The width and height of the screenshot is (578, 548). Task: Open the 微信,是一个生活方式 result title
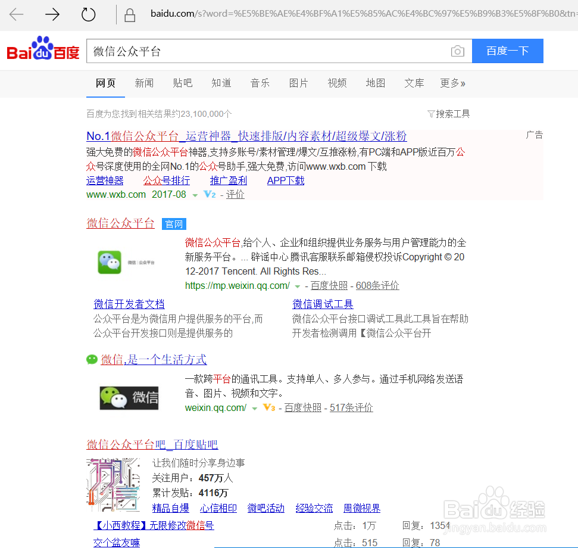pyautogui.click(x=154, y=360)
